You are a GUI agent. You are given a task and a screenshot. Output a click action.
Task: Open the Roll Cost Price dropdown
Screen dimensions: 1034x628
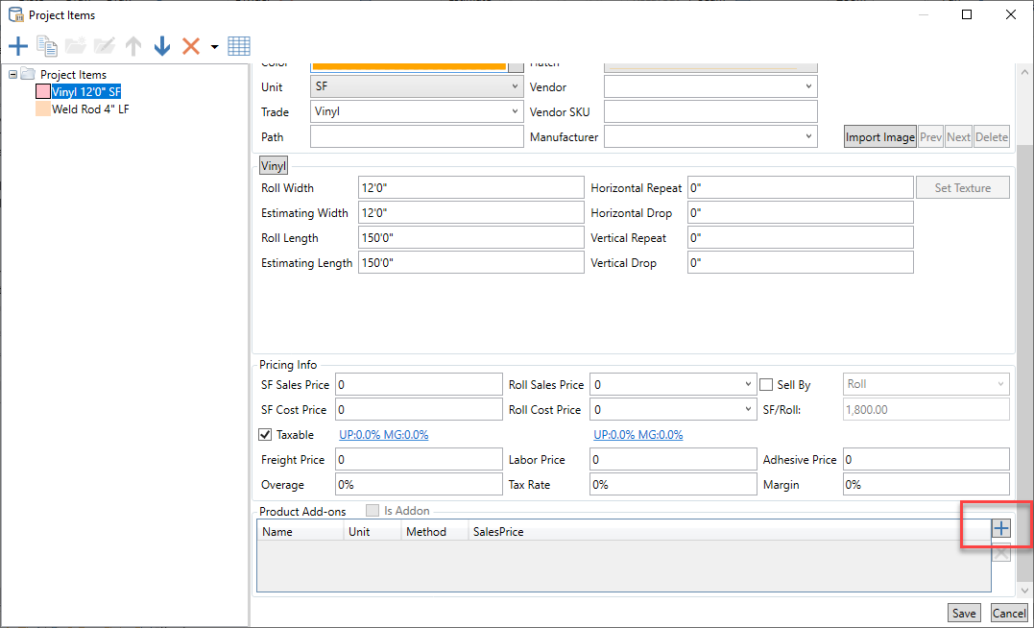(x=673, y=410)
